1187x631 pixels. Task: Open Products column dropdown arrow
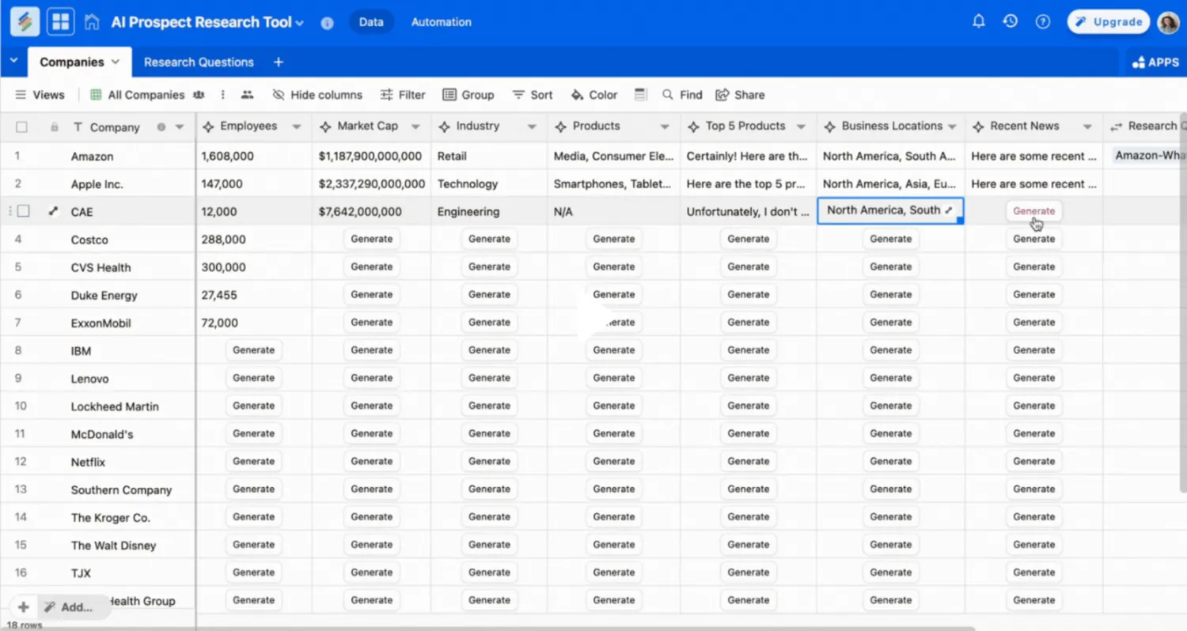[666, 127]
